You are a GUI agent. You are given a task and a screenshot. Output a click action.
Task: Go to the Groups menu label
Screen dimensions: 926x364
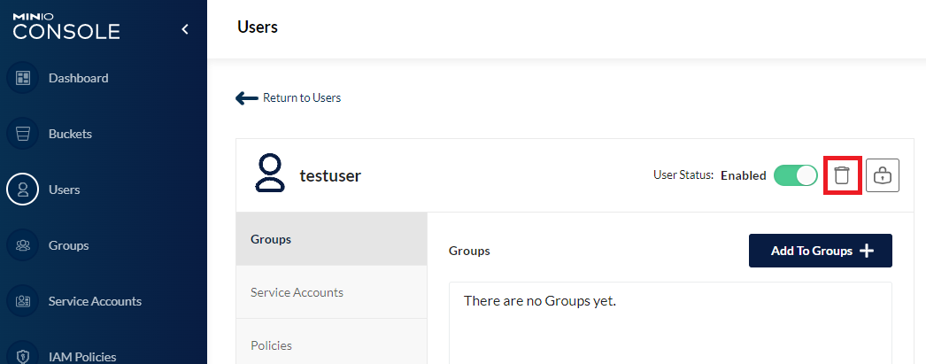pos(68,245)
